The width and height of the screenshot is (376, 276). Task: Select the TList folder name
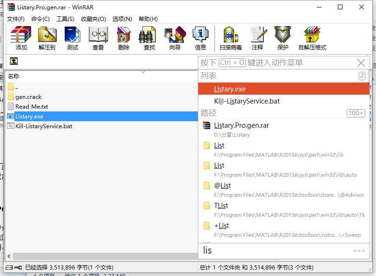[221, 206]
